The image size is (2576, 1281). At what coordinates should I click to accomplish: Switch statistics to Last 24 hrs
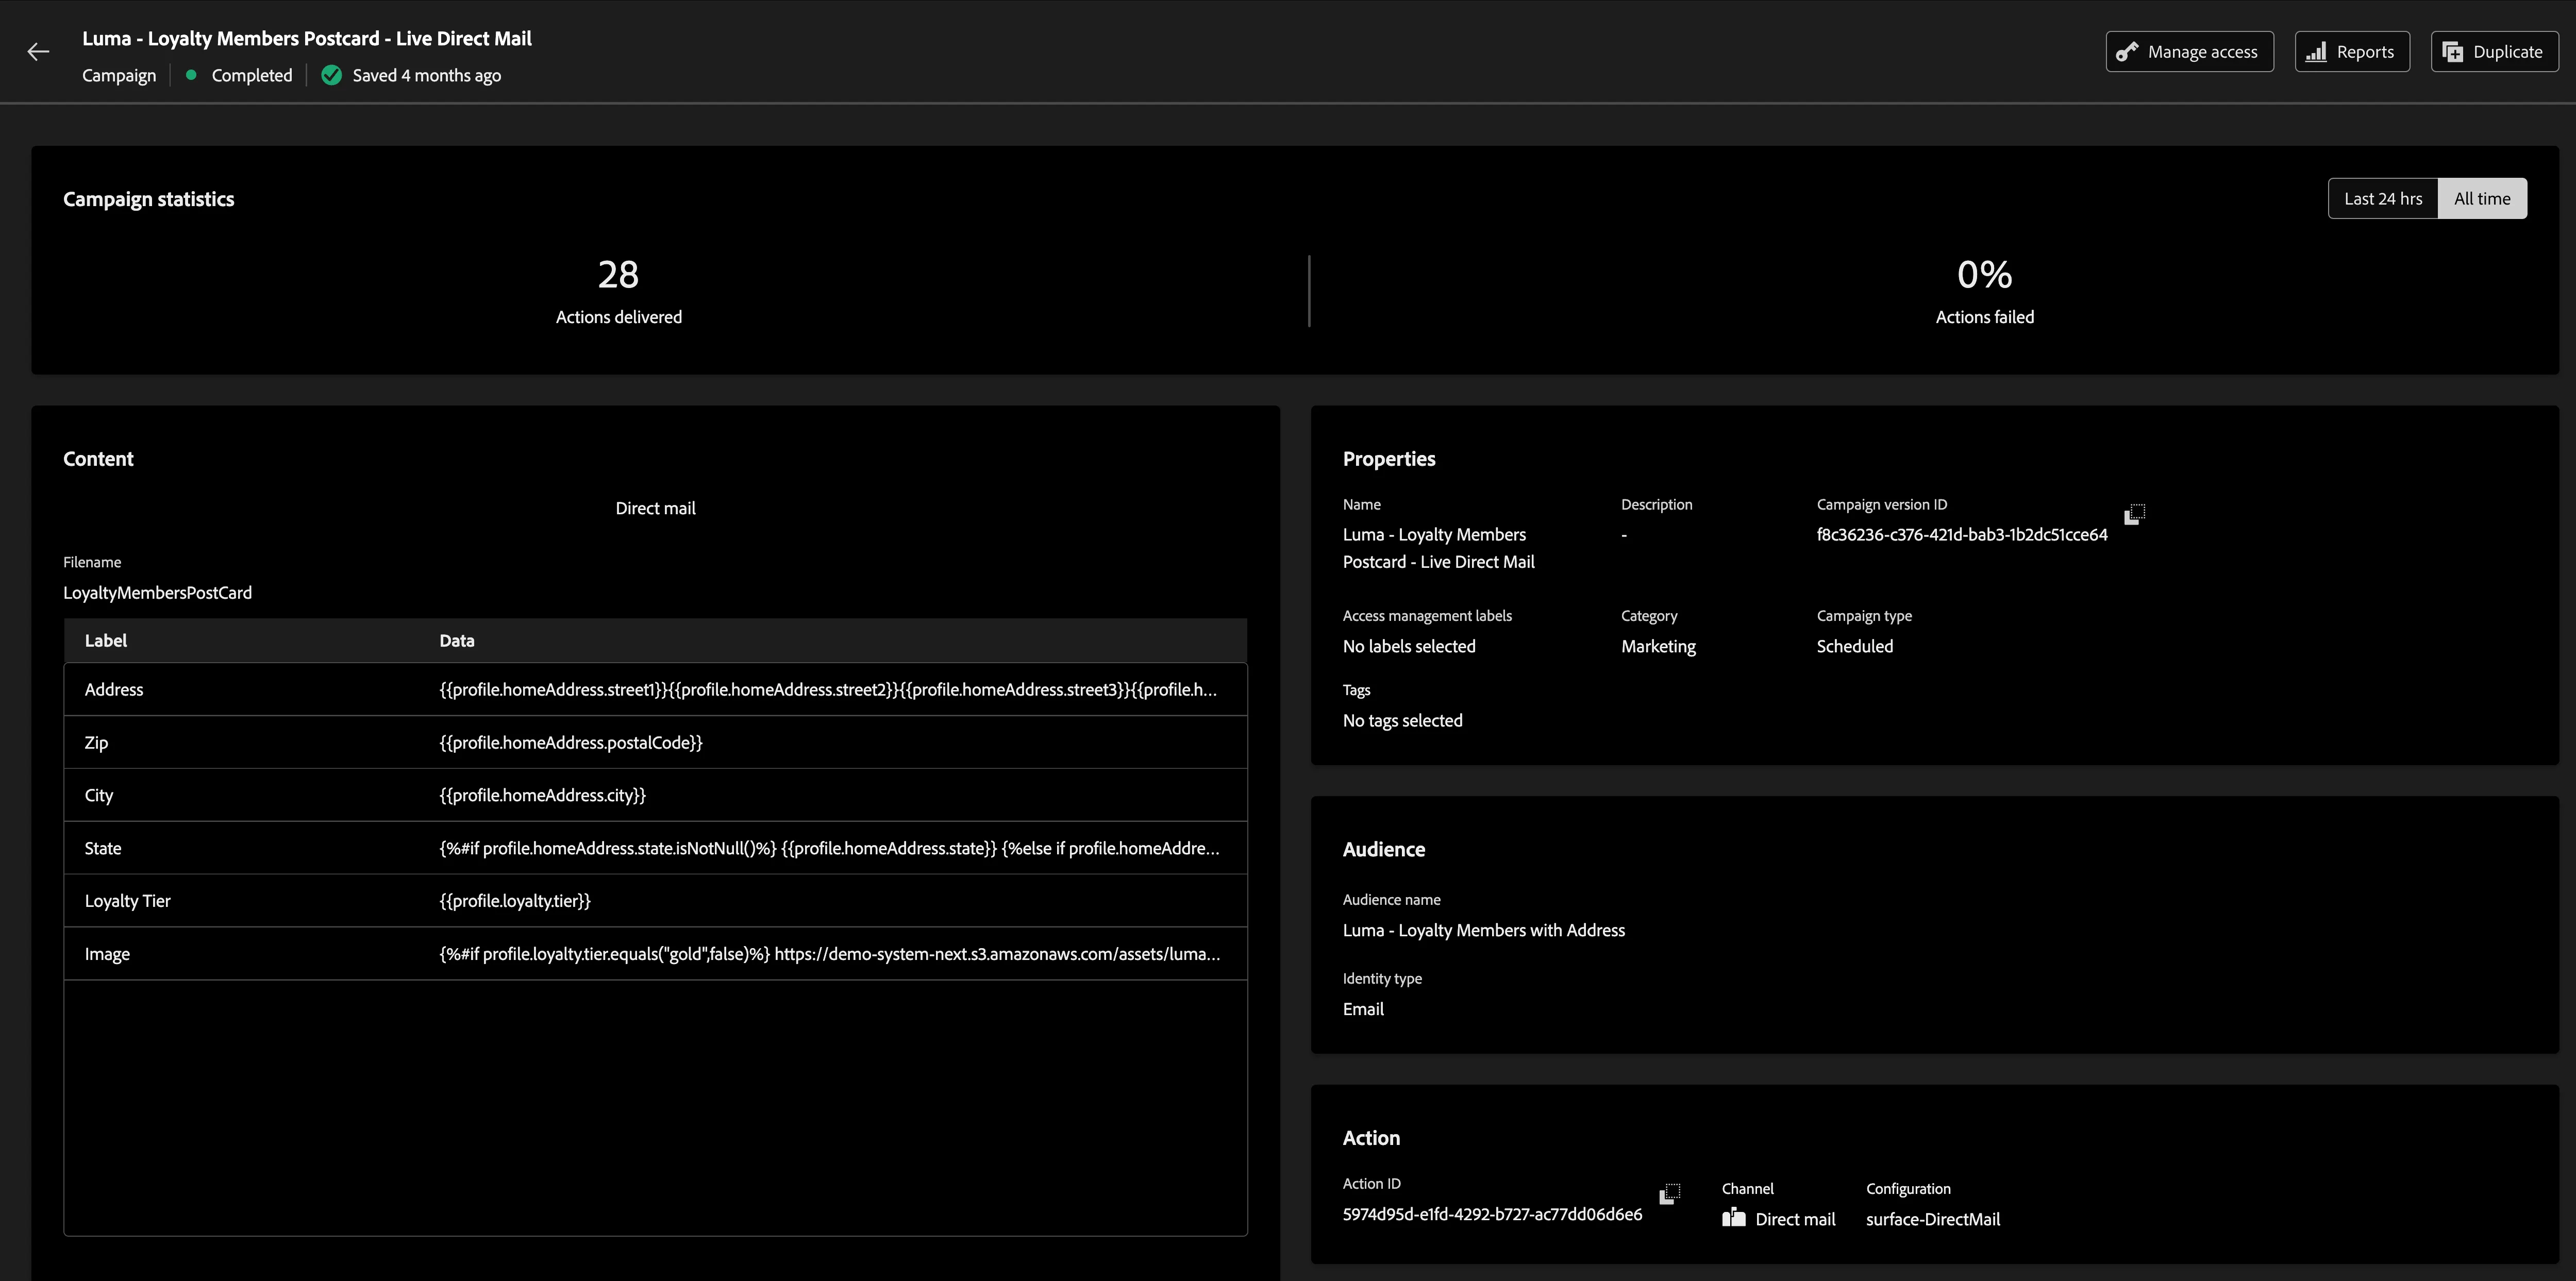2383,198
